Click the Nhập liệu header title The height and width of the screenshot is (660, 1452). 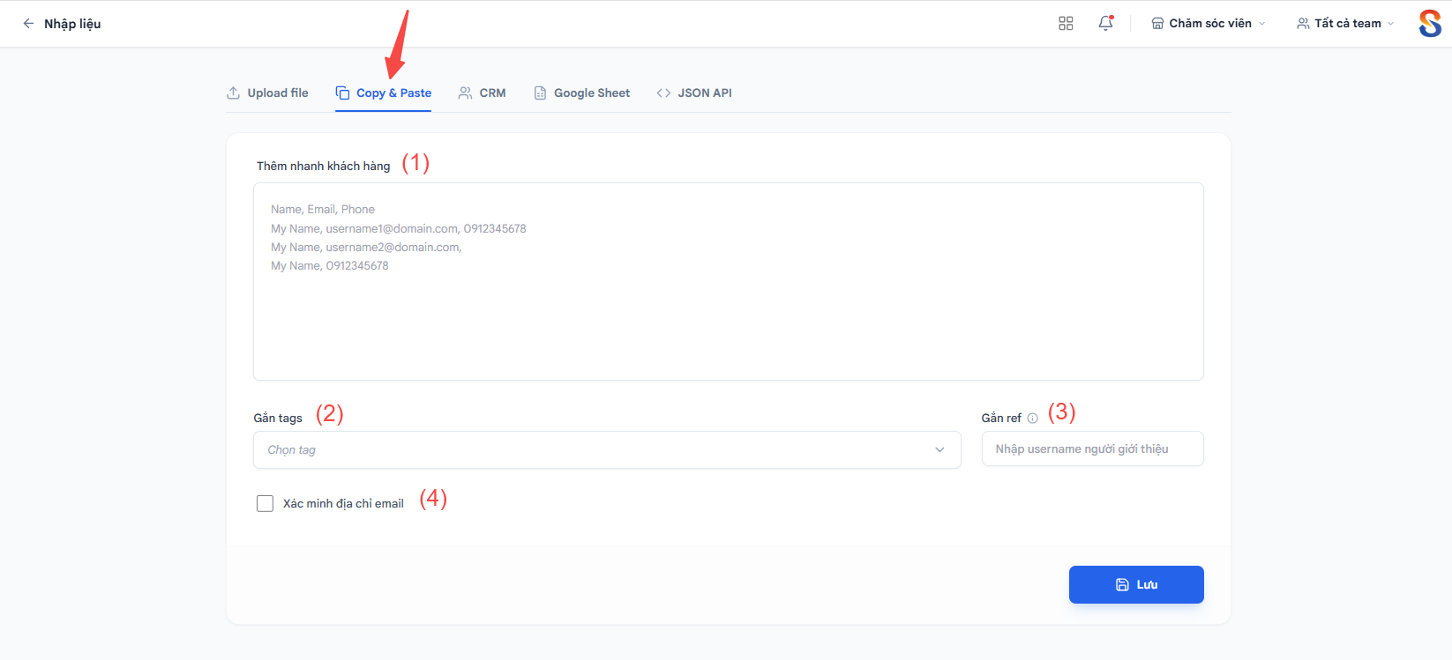pyautogui.click(x=72, y=24)
